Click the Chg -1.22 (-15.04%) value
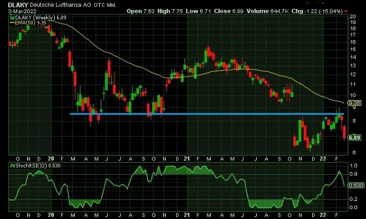366x219 pixels. click(317, 11)
